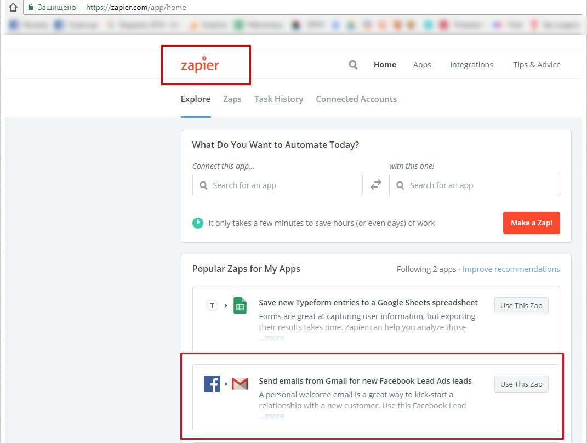The height and width of the screenshot is (443, 587).
Task: Select the Explore tab
Action: tap(196, 99)
